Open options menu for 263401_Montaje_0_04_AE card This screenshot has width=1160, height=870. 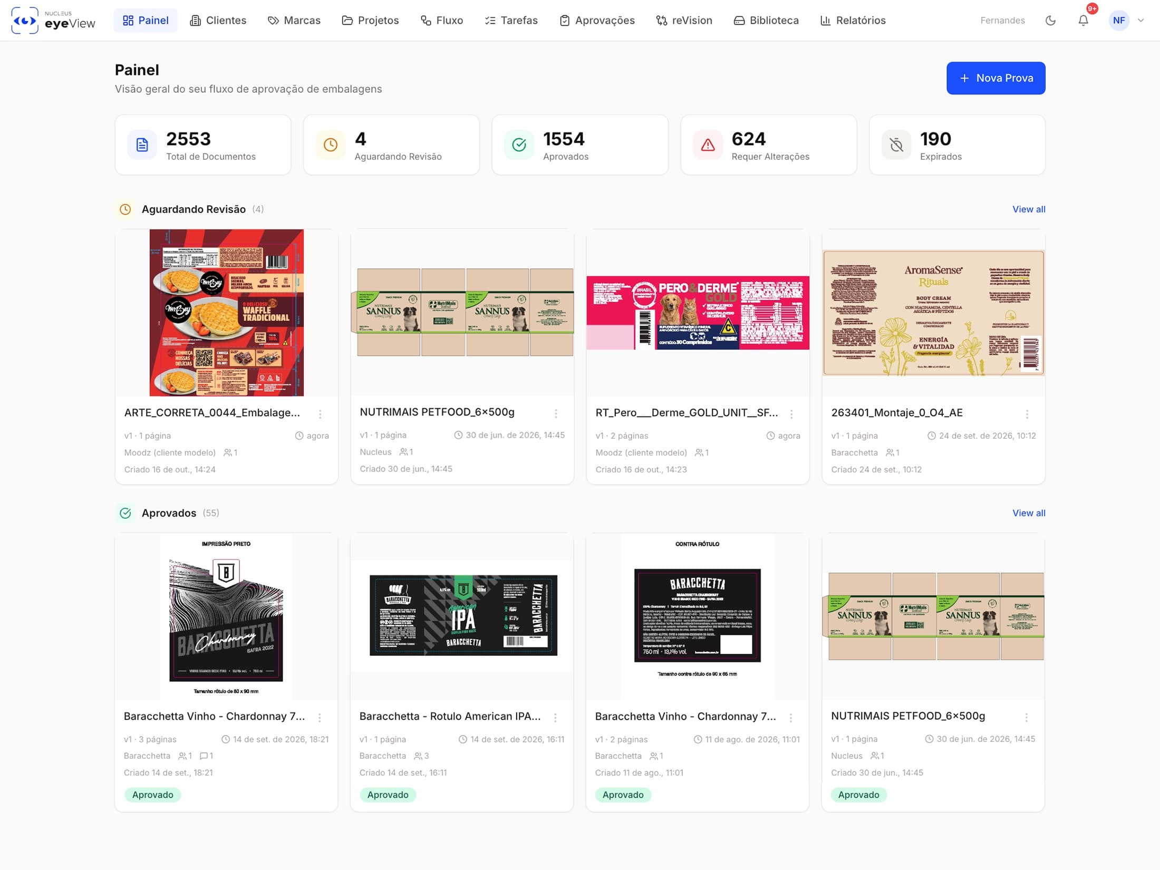click(1027, 414)
